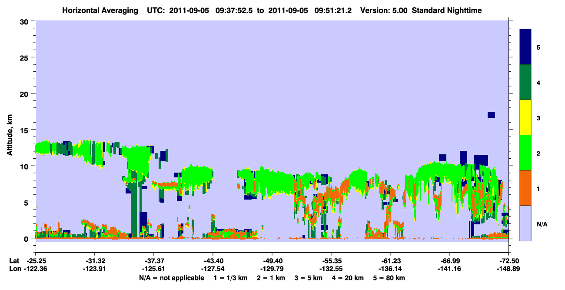Screen dimensions: 565x290
Task: Click '1 = 1/3 km' in the key
Action: (231, 278)
